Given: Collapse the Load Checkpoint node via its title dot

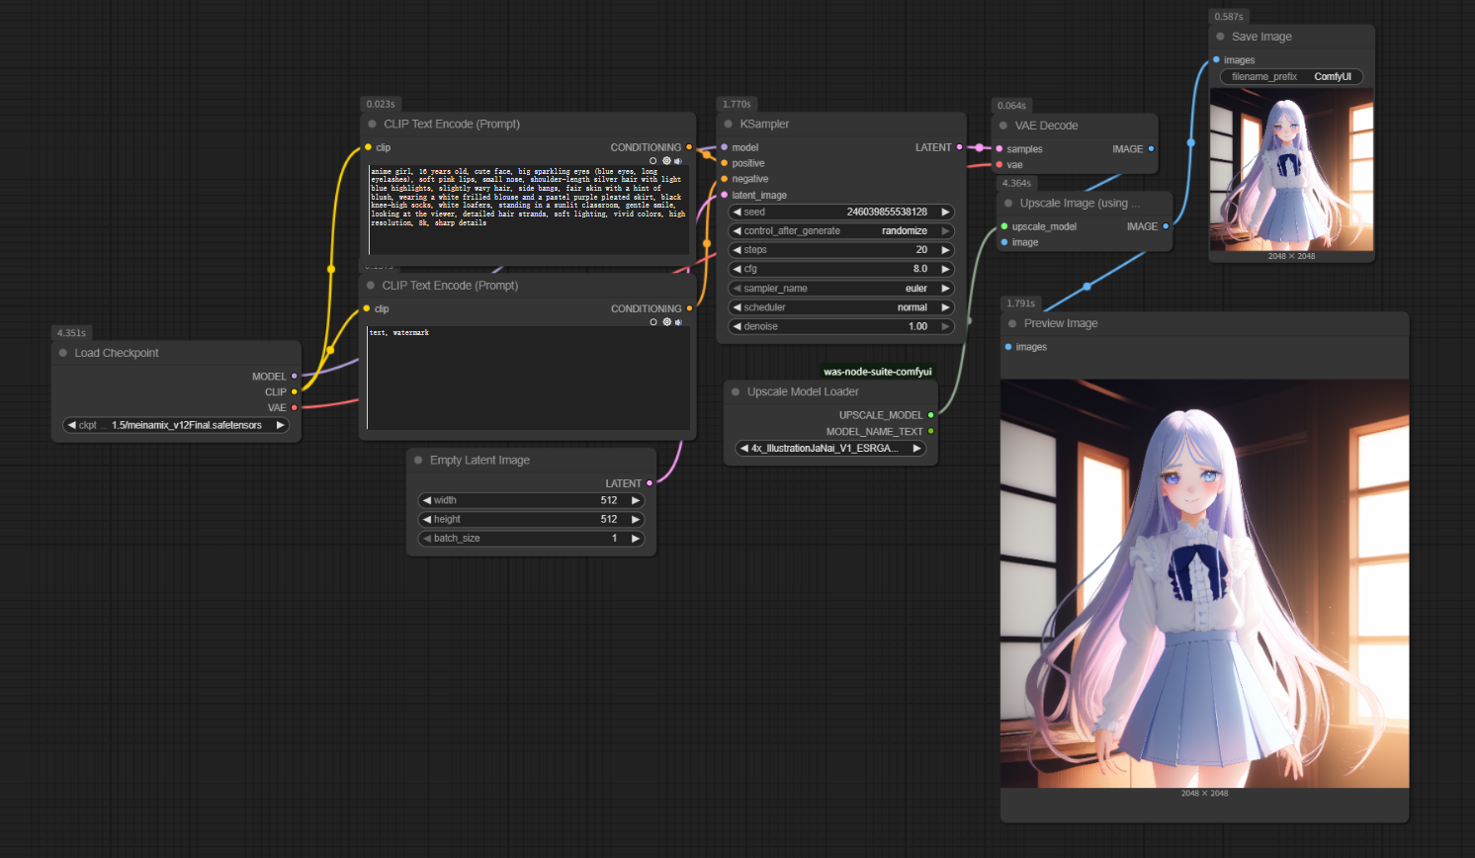Looking at the screenshot, I should pos(63,353).
